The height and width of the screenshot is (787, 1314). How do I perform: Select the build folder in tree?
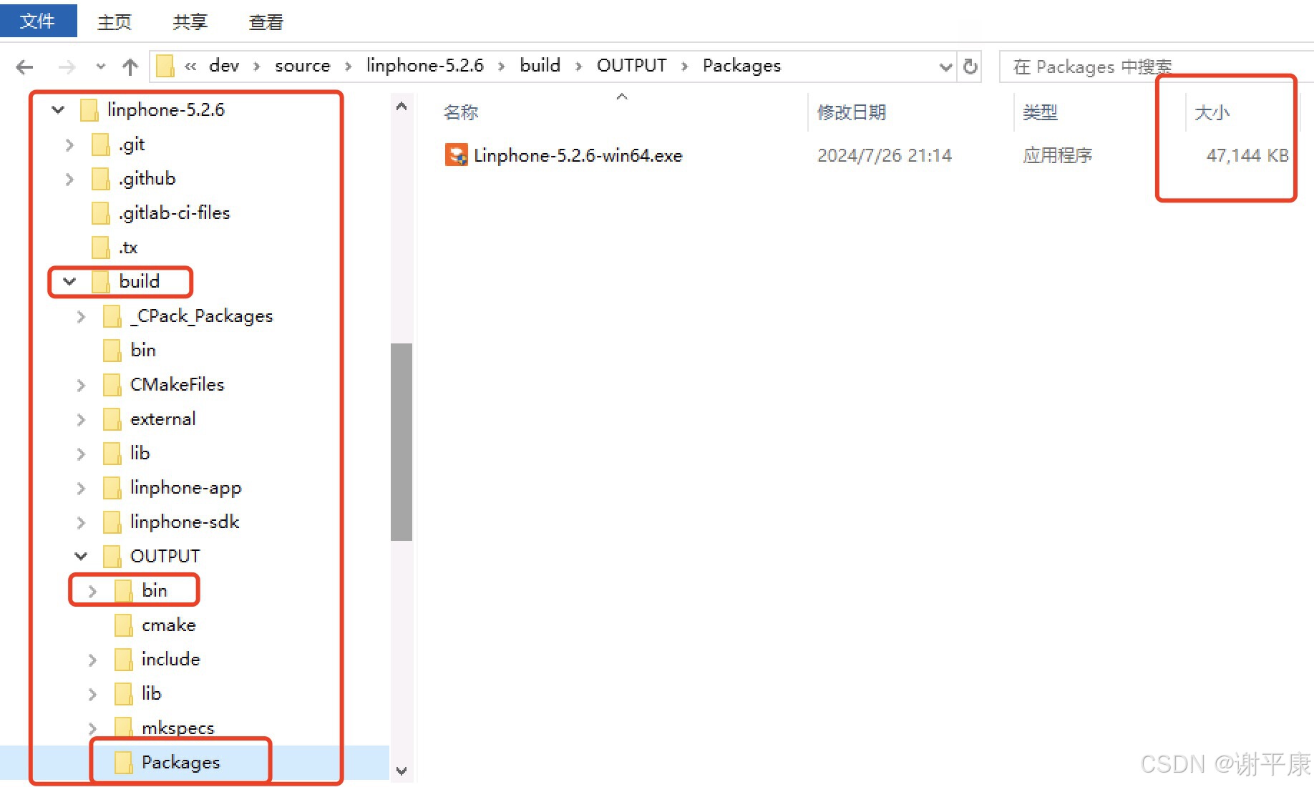coord(139,281)
